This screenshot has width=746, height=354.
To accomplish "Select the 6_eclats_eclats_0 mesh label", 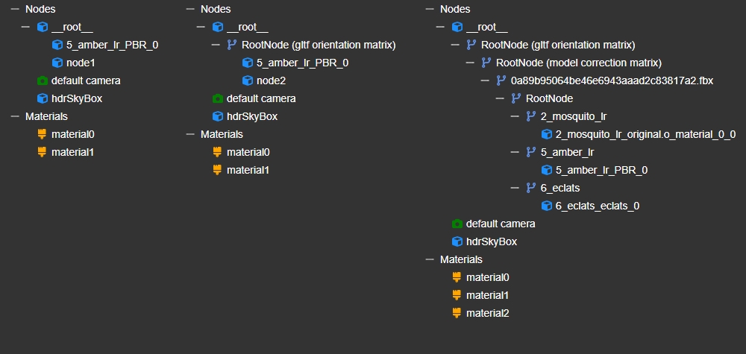I will [598, 206].
